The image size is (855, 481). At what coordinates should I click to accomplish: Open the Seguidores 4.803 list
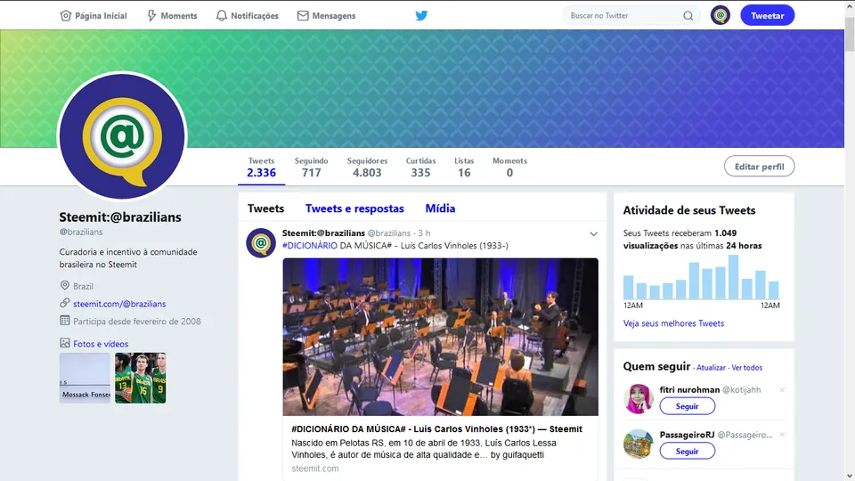[367, 167]
